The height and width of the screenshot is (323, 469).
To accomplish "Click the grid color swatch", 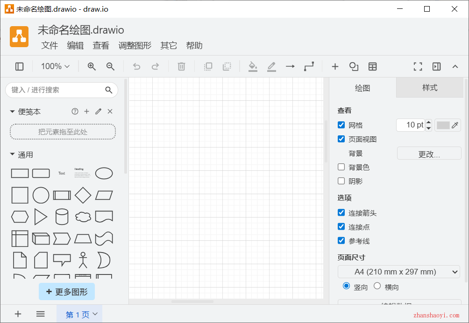I will pyautogui.click(x=443, y=125).
